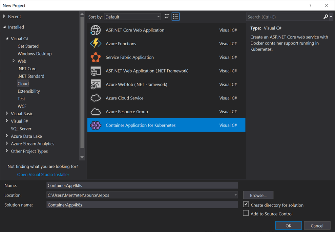335x232 pixels.
Task: Select Azure Cloud Service template name
Action: 125,98
